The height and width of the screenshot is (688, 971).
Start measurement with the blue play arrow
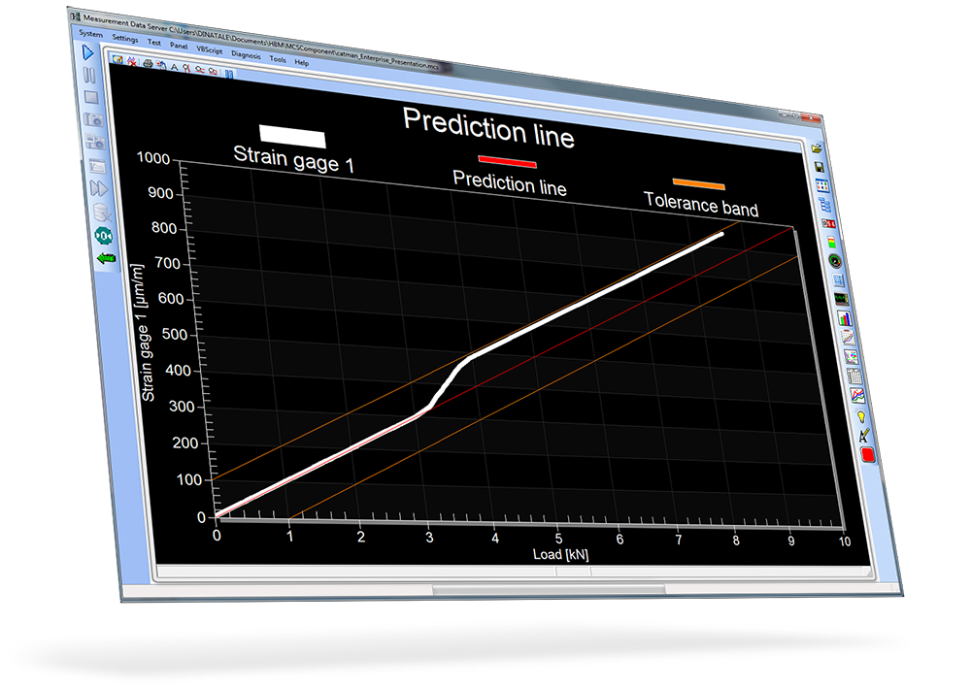click(87, 52)
